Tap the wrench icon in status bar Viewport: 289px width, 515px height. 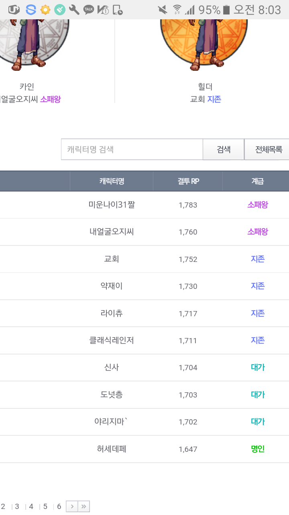[x=74, y=10]
